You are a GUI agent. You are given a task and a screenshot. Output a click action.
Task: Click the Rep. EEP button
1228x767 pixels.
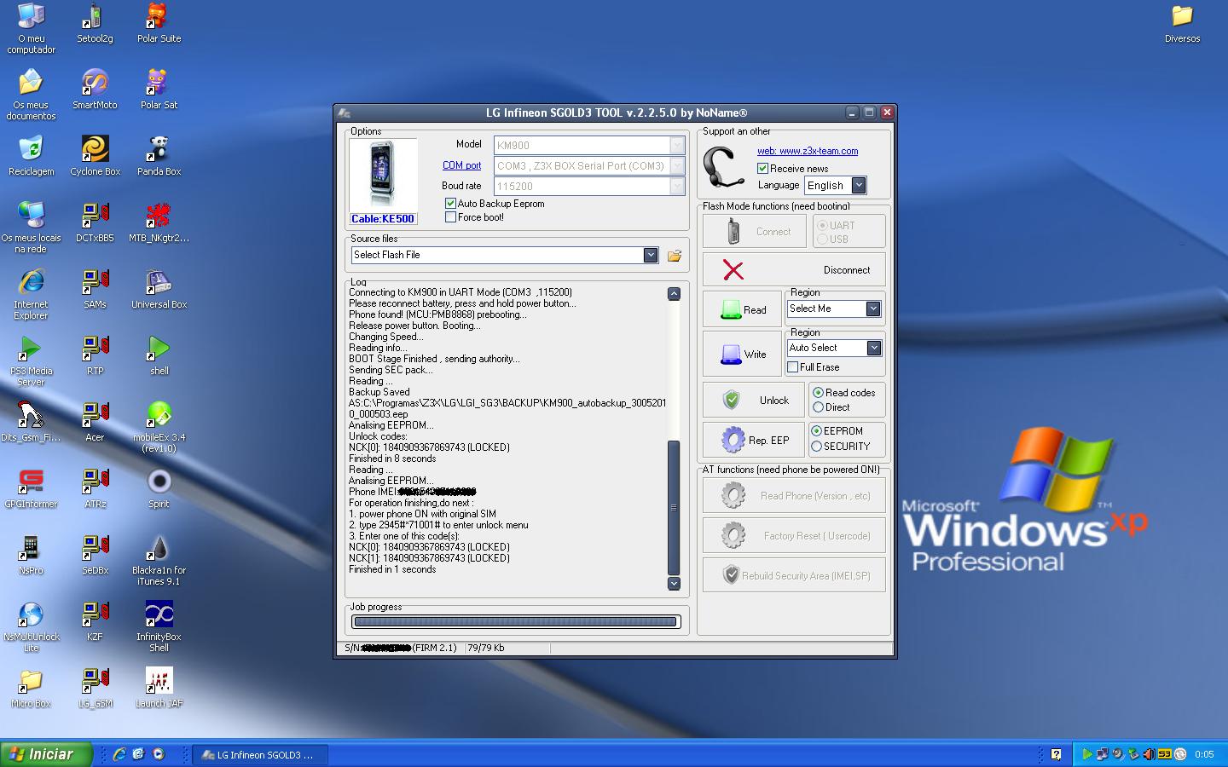click(754, 440)
